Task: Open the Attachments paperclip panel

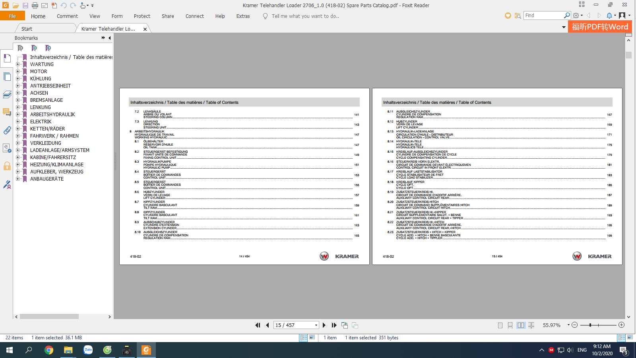Action: click(7, 130)
